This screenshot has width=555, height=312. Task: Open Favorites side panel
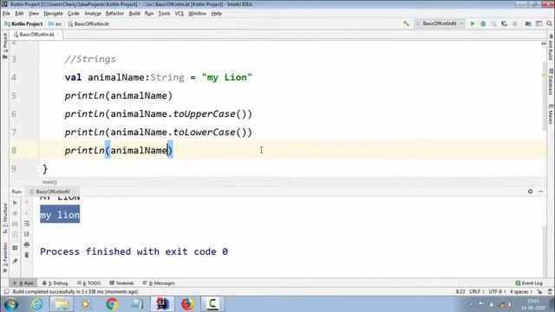point(5,257)
